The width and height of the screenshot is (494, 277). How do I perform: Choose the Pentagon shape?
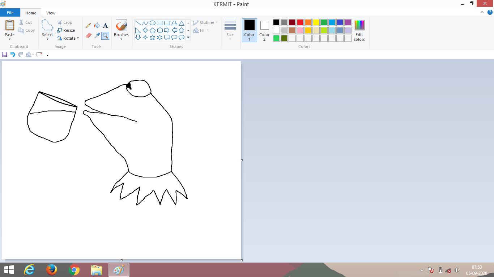(152, 30)
